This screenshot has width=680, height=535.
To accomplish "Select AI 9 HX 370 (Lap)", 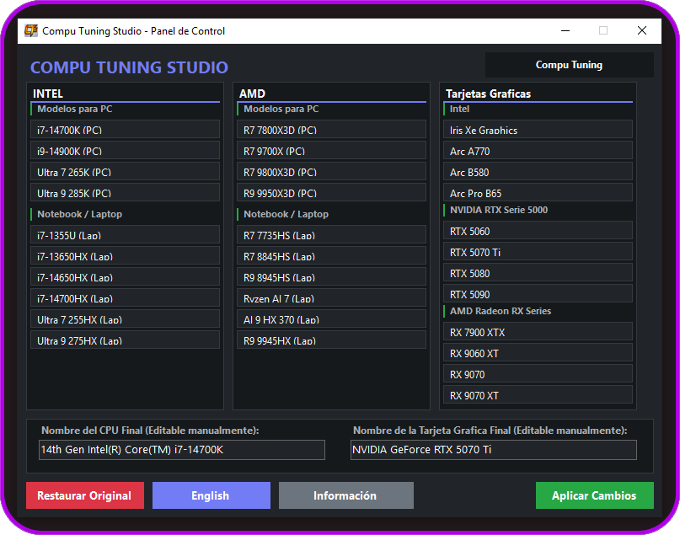I will [331, 318].
